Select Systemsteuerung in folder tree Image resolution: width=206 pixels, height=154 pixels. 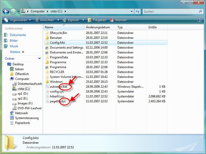pos(27,118)
